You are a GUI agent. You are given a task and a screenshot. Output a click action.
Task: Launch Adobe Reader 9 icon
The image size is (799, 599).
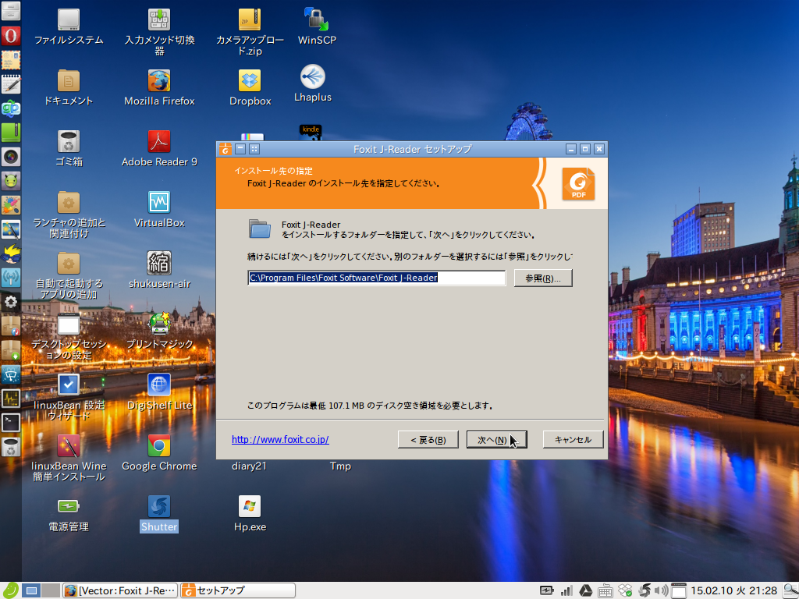[159, 142]
